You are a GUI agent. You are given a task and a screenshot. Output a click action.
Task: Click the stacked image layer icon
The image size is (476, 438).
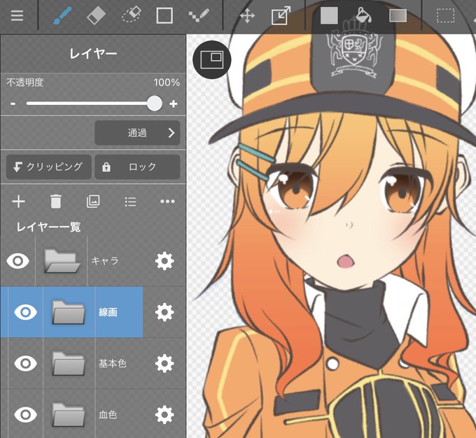pyautogui.click(x=93, y=202)
